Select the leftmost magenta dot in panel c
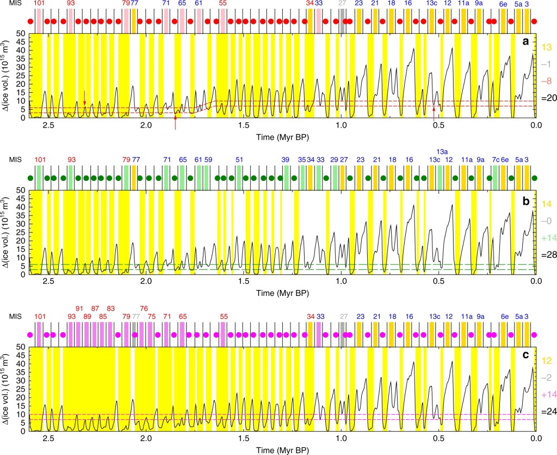This screenshot has height=455, width=557. pyautogui.click(x=30, y=335)
